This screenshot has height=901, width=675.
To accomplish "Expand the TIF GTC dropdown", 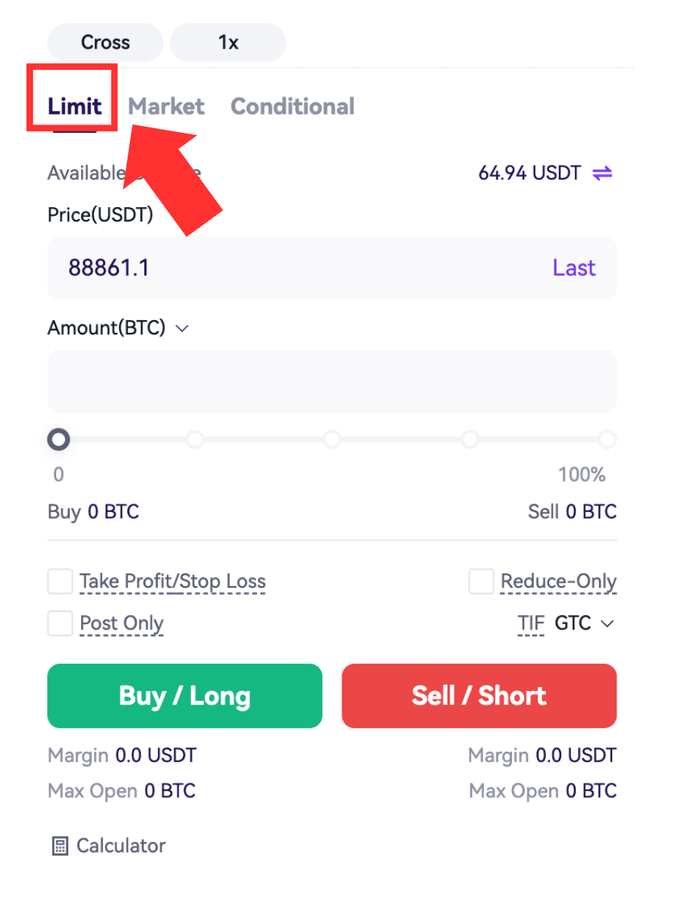I will point(607,623).
